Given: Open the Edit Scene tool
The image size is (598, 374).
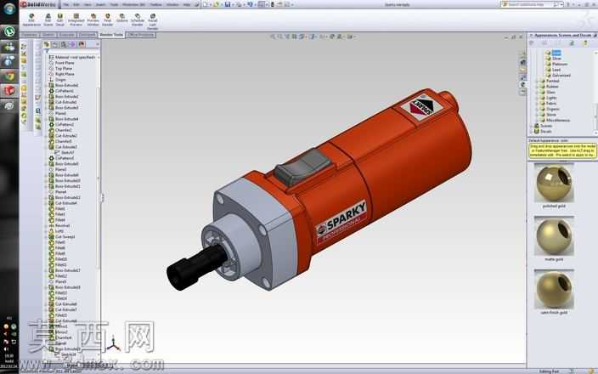Looking at the screenshot, I should pyautogui.click(x=48, y=20).
